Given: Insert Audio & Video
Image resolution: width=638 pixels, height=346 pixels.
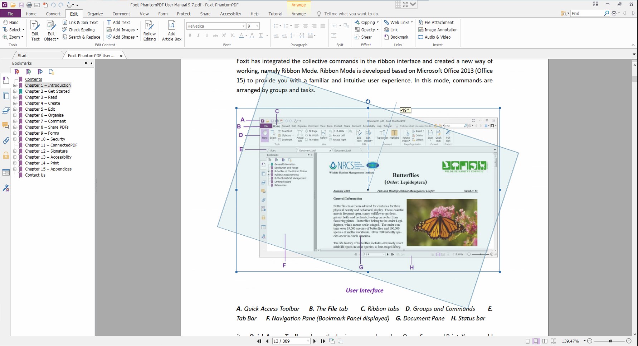Looking at the screenshot, I should 434,37.
